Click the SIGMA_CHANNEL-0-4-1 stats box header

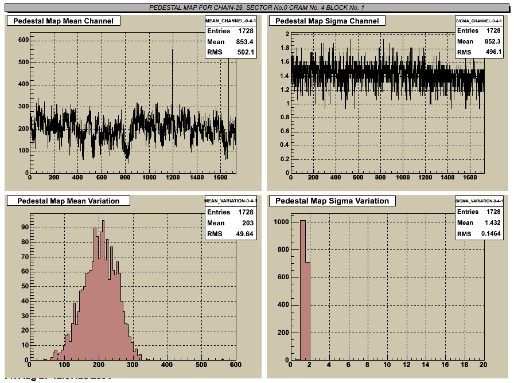click(x=478, y=21)
